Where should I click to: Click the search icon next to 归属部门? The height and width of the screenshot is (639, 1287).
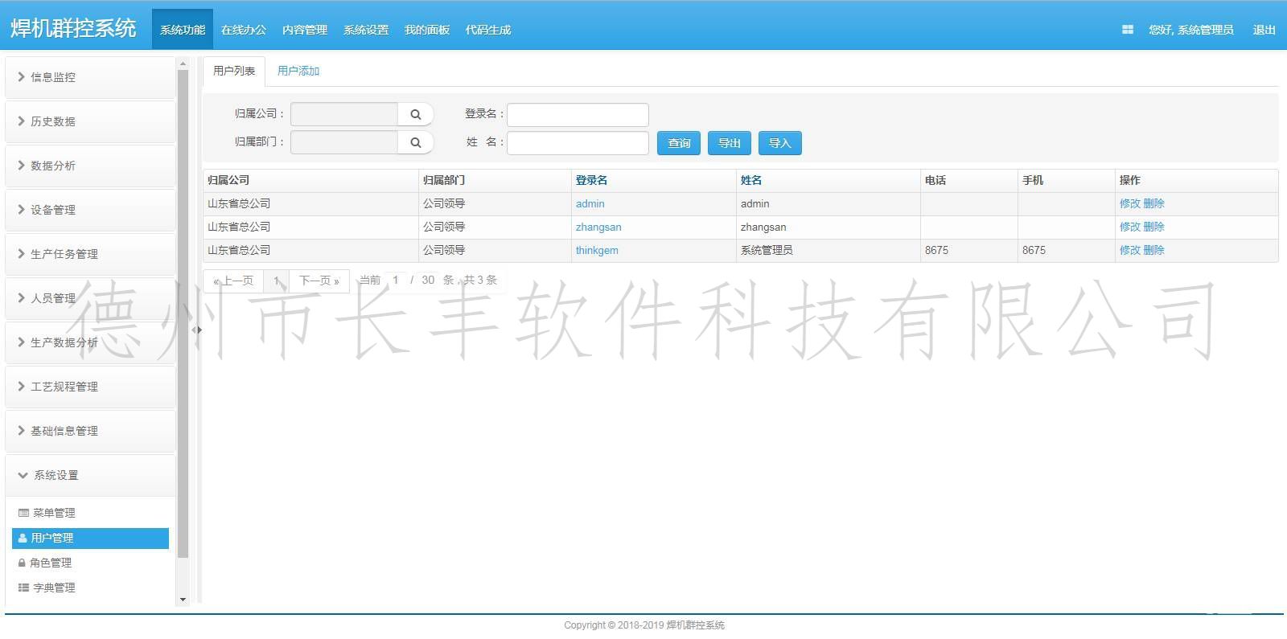click(415, 142)
